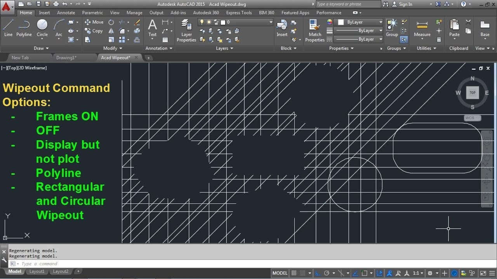497x279 pixels.
Task: Switch to the Parametric tab
Action: [x=92, y=13]
